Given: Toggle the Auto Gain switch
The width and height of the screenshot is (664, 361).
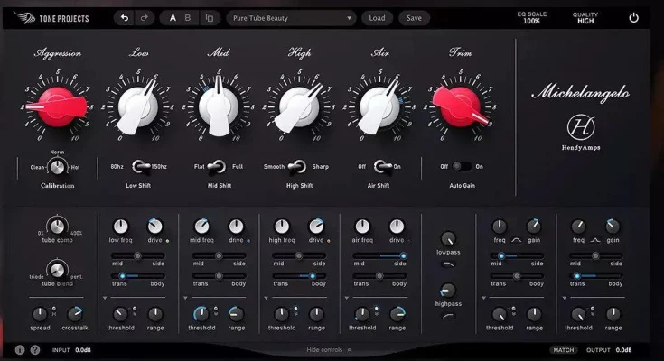Looking at the screenshot, I should point(461,166).
